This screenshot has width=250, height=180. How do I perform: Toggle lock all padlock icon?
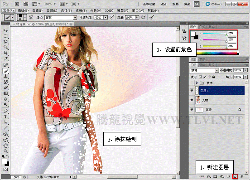[213, 77]
